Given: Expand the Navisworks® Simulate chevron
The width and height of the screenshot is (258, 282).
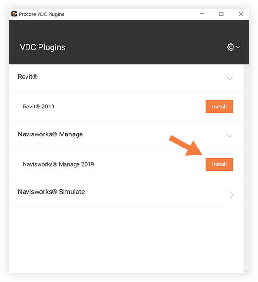Looking at the screenshot, I should [231, 195].
